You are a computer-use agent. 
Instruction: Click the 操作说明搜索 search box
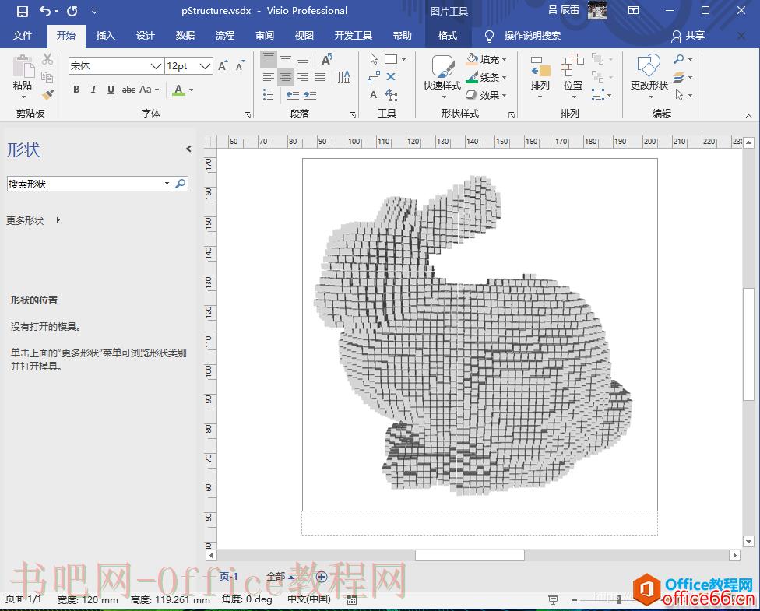point(532,35)
